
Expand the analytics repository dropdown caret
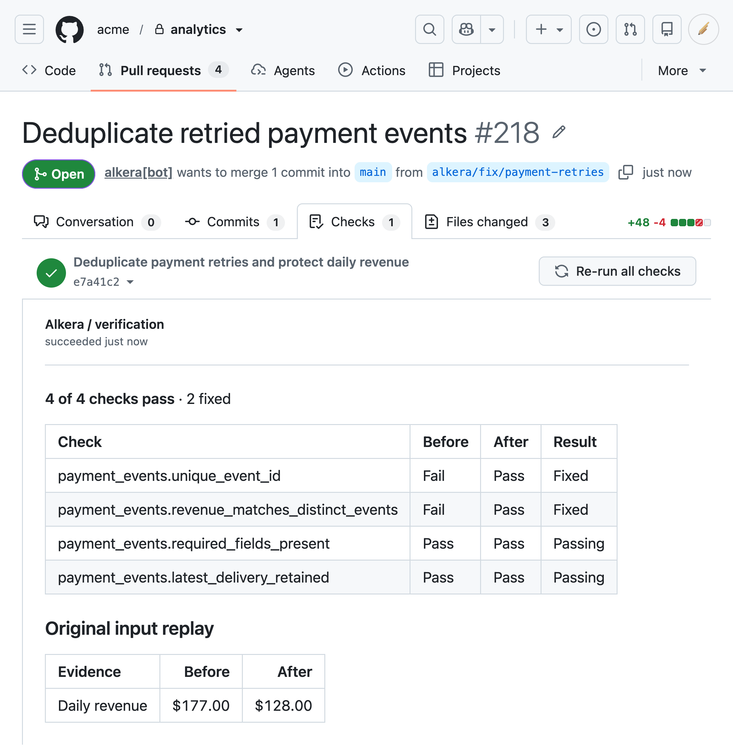[239, 30]
